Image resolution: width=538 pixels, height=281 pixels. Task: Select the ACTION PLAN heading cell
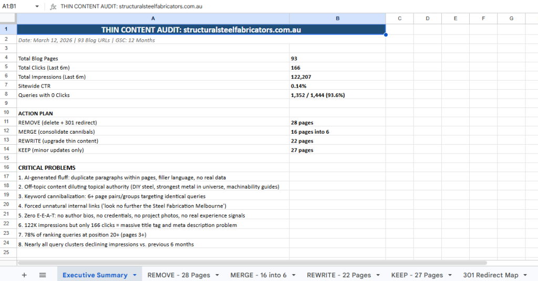pos(153,113)
